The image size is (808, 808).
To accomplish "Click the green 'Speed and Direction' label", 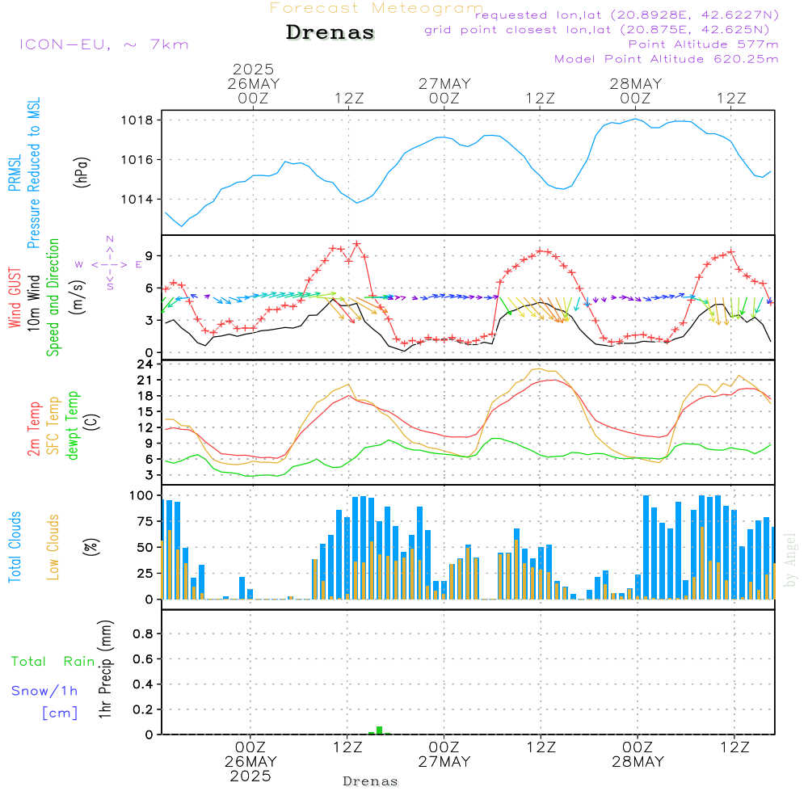I will (x=53, y=297).
